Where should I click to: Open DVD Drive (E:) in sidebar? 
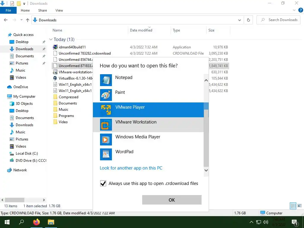coord(28,161)
